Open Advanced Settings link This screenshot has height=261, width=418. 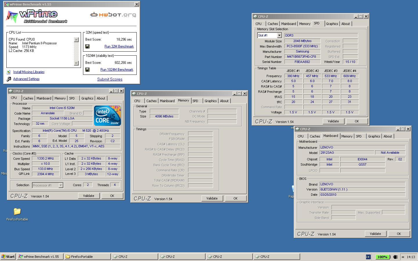(x=26, y=79)
